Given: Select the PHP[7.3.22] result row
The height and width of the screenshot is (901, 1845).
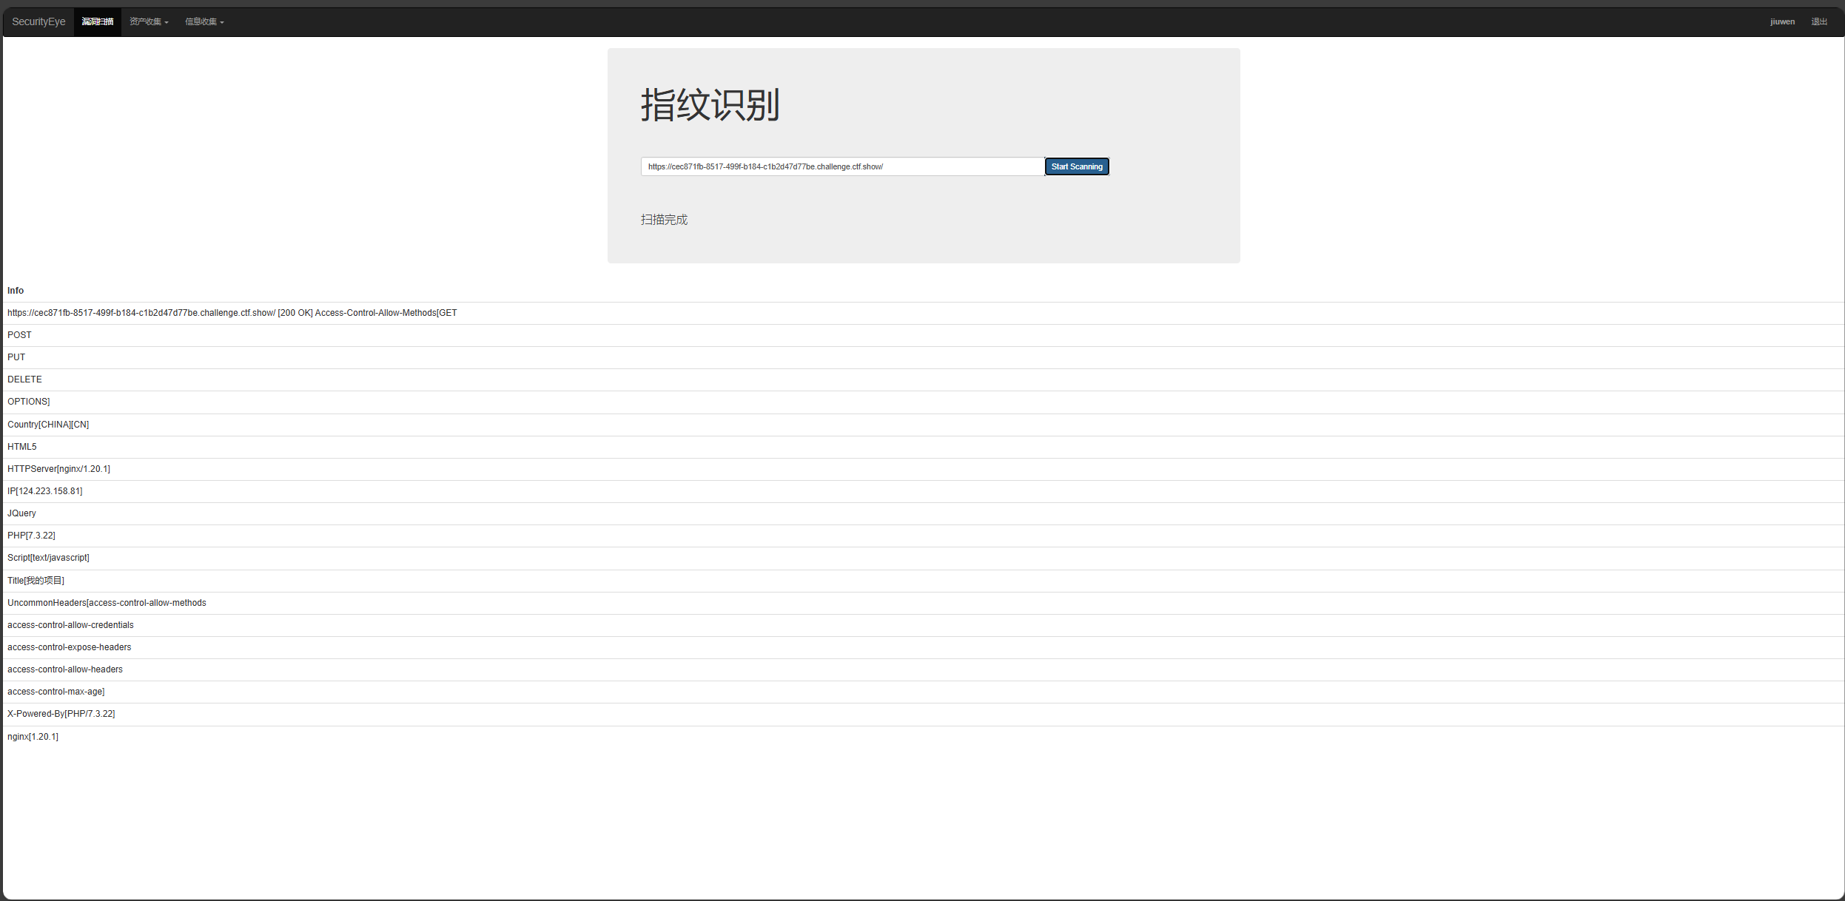Looking at the screenshot, I should click(31, 536).
